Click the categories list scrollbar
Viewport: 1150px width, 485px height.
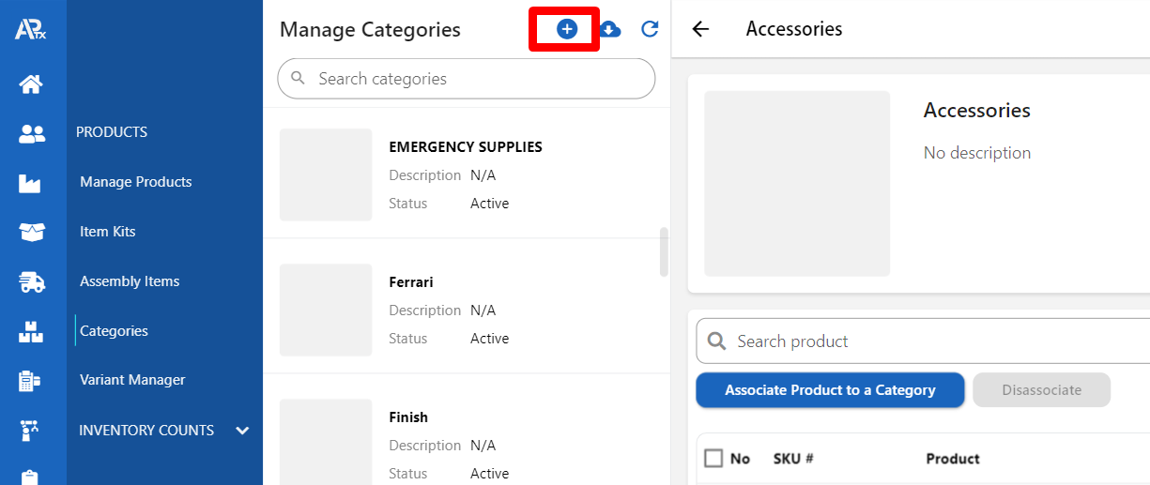pyautogui.click(x=664, y=251)
